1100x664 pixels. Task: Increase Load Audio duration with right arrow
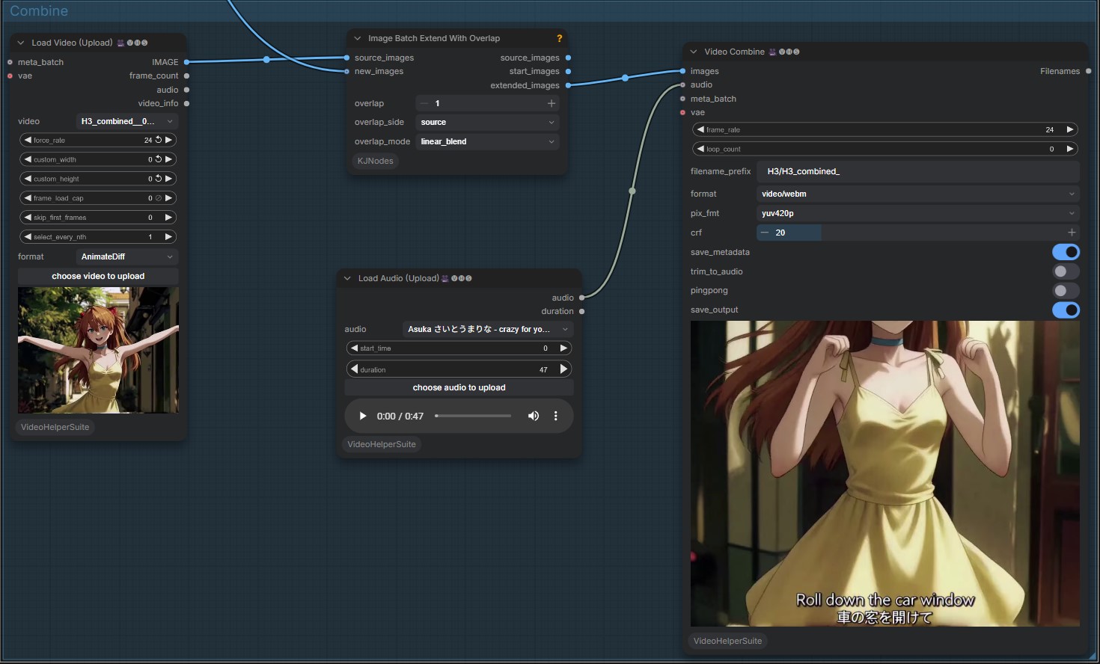(563, 369)
